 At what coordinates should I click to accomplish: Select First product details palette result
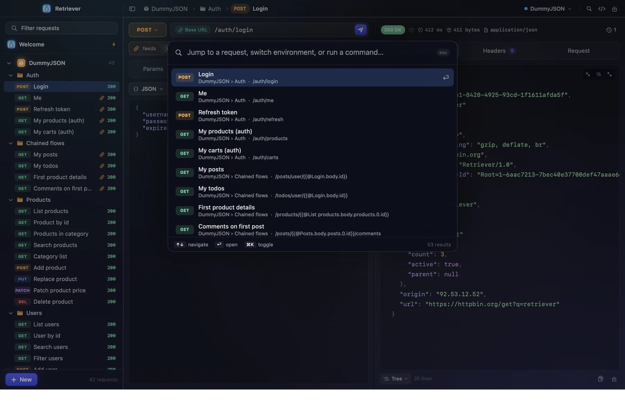point(312,211)
